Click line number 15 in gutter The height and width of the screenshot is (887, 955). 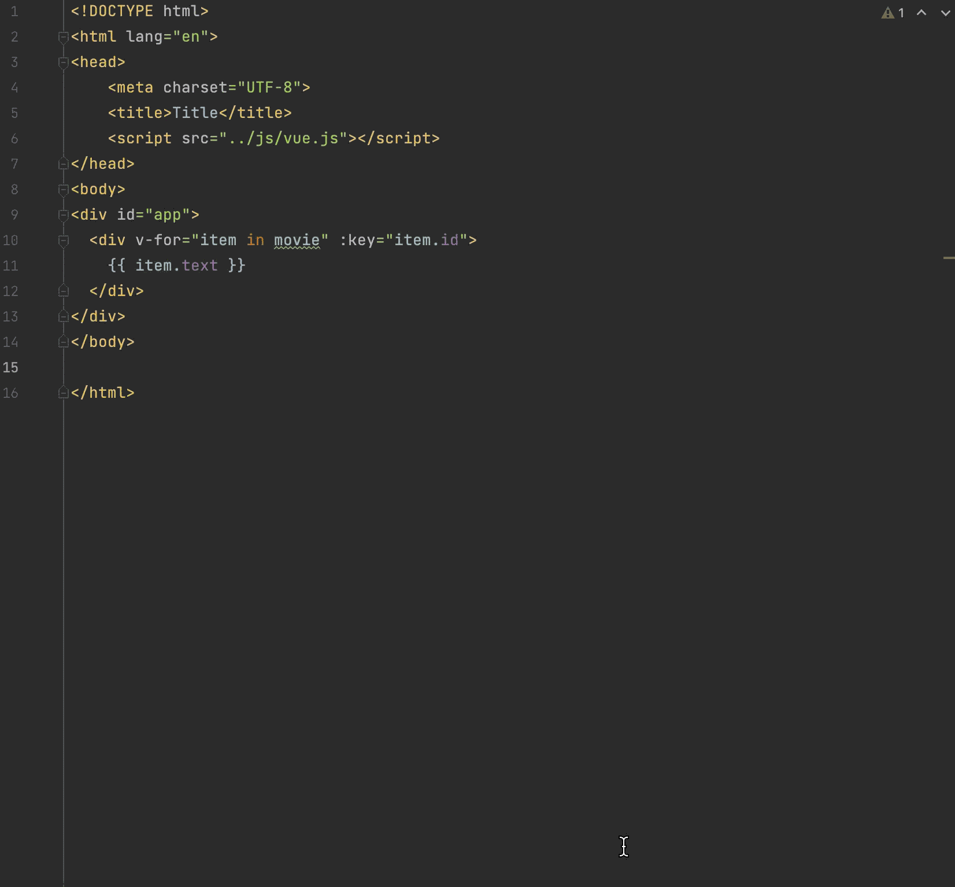pos(10,367)
